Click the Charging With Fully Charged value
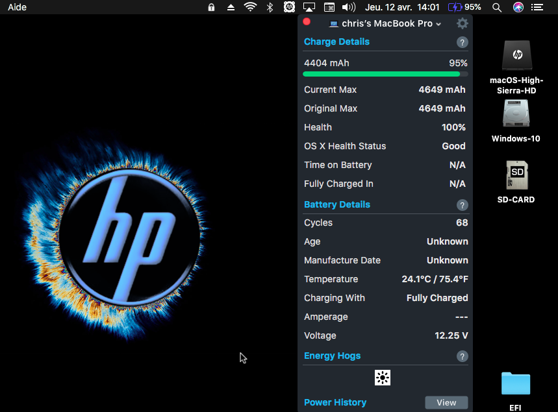558x412 pixels. [437, 298]
